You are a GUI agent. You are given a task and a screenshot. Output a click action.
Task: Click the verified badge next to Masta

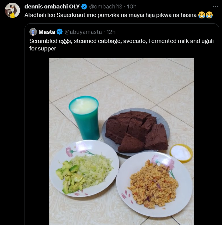pos(60,32)
